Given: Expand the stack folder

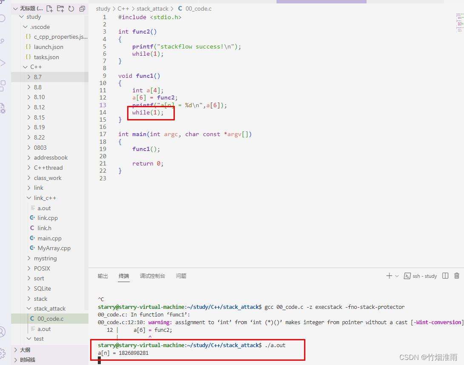Looking at the screenshot, I should 50,298.
